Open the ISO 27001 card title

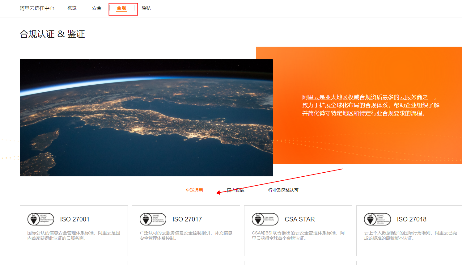[75, 219]
